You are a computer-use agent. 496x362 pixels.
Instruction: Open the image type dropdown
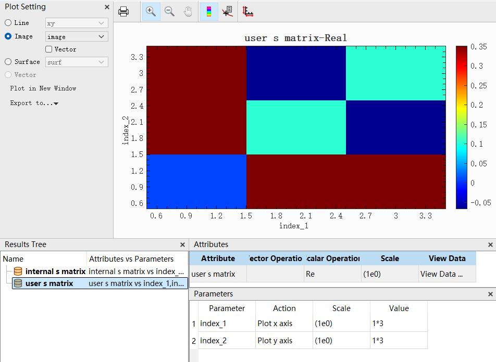(77, 37)
